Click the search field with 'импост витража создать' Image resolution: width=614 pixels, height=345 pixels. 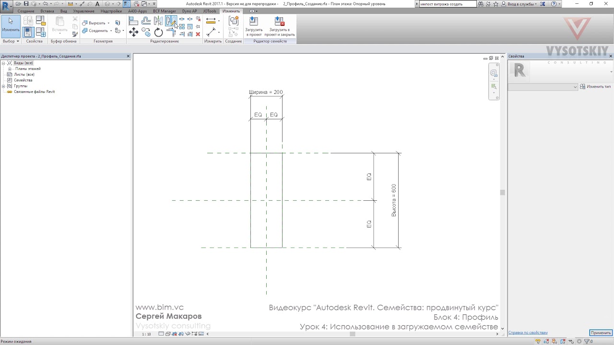click(448, 4)
